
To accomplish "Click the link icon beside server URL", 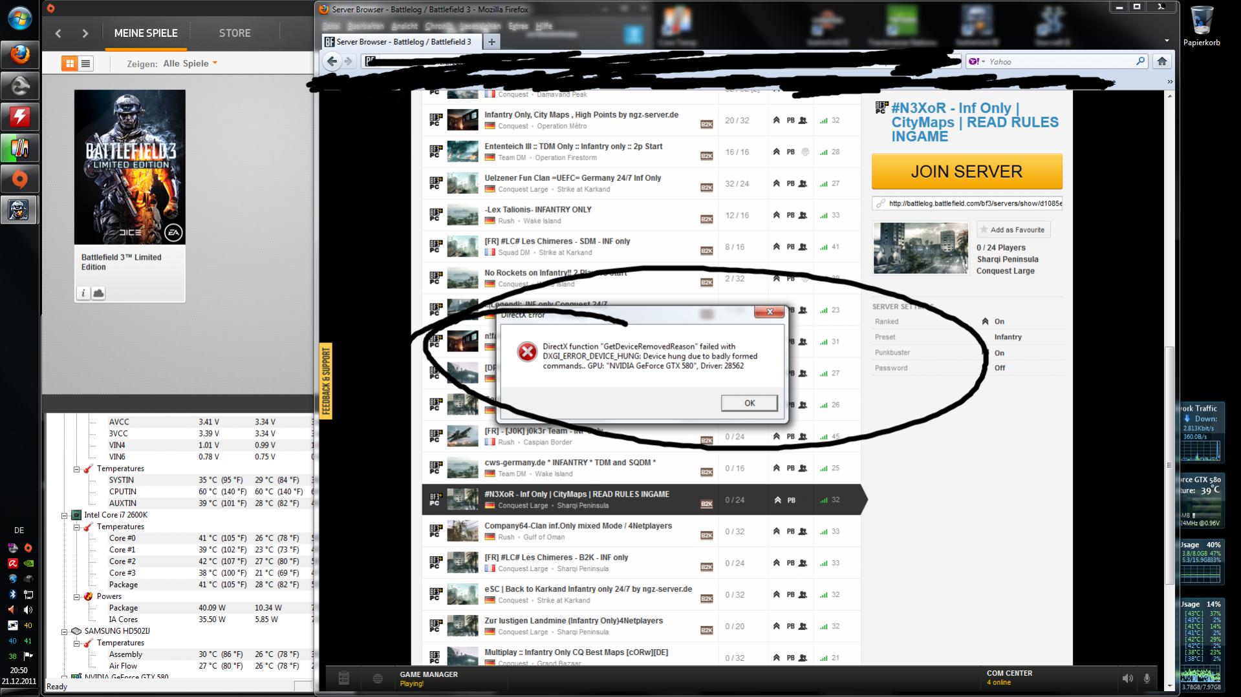I will [879, 203].
